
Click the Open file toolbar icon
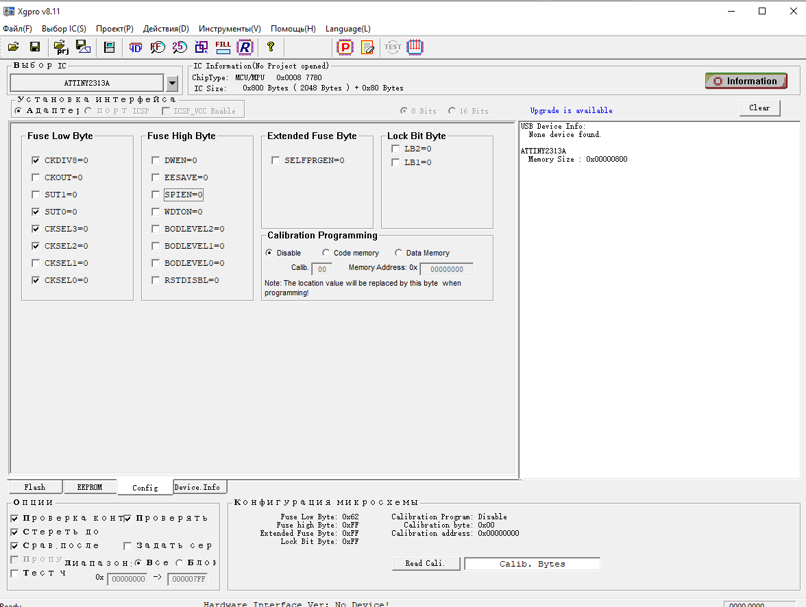pyautogui.click(x=13, y=47)
